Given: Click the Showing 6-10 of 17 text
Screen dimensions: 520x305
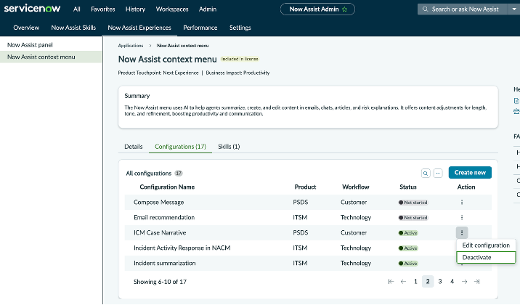Looking at the screenshot, I should click(161, 282).
